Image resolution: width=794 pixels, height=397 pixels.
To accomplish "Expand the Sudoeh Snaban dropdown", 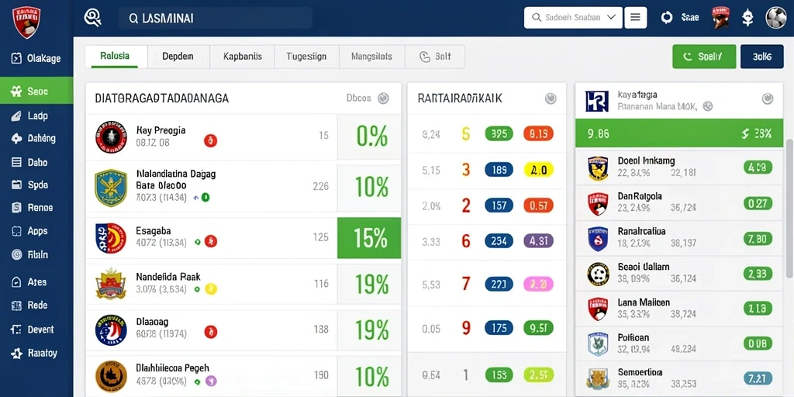I will [573, 18].
